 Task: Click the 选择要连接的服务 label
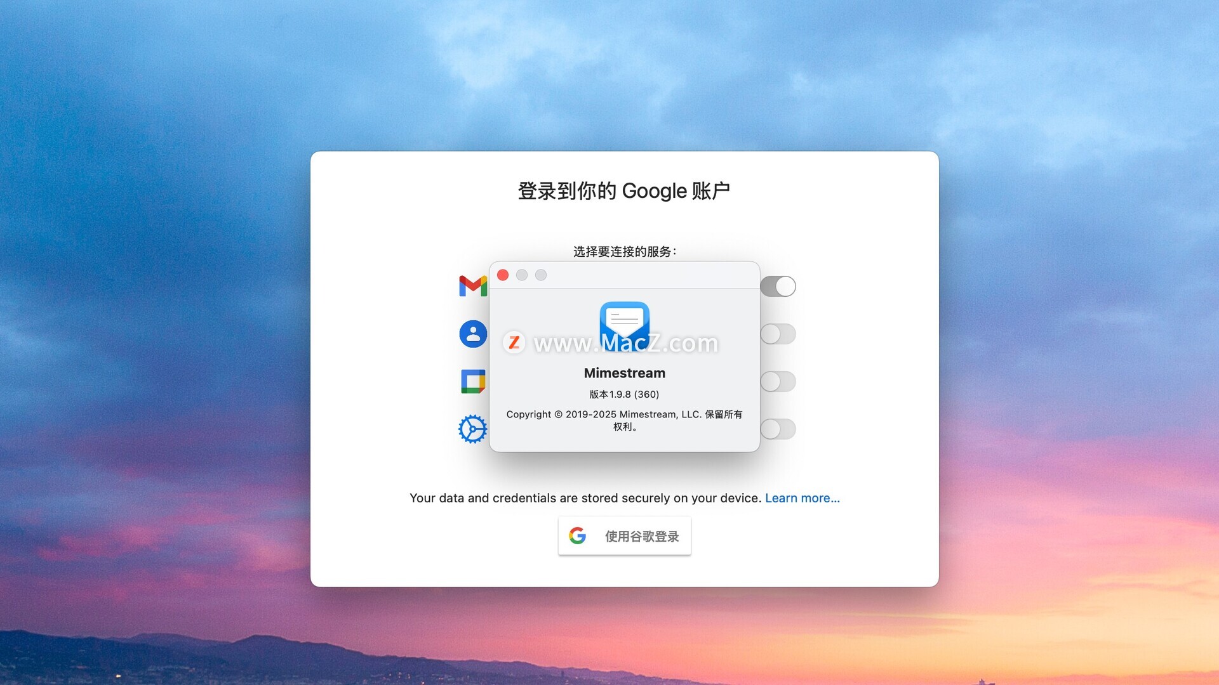(624, 251)
